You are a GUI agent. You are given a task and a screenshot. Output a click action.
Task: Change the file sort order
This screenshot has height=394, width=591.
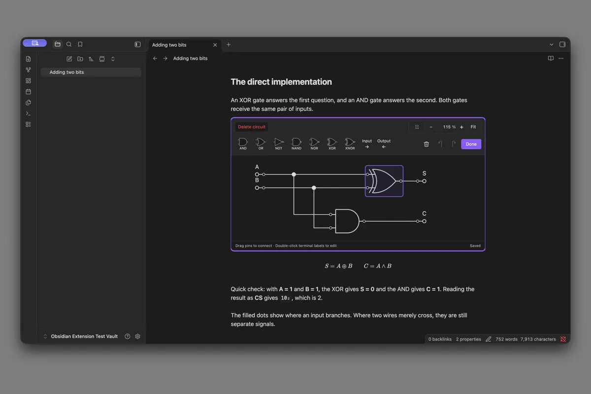91,59
